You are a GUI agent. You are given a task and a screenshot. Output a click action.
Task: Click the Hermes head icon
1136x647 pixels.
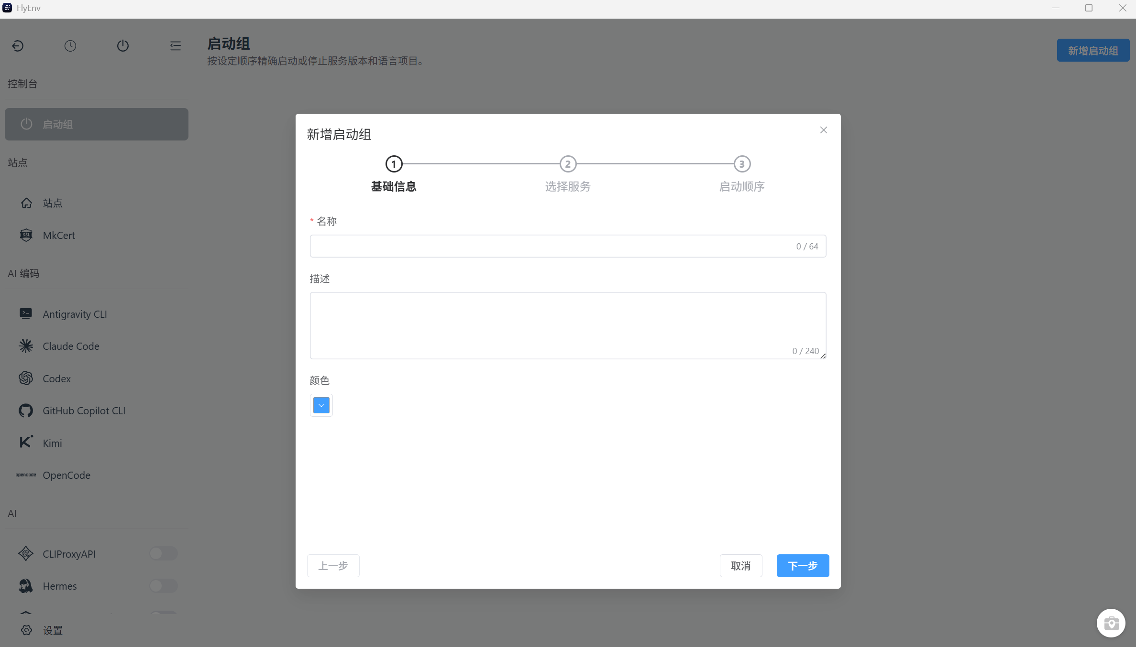pyautogui.click(x=26, y=586)
